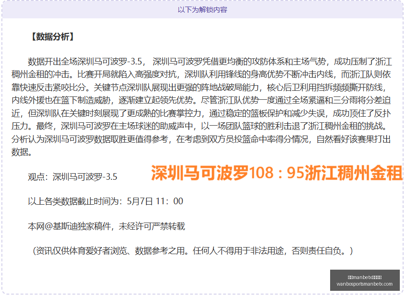The height and width of the screenshot is (296, 405).
Task: Click the cutoff time line '5月7日 11：00'
Action: click(105, 201)
